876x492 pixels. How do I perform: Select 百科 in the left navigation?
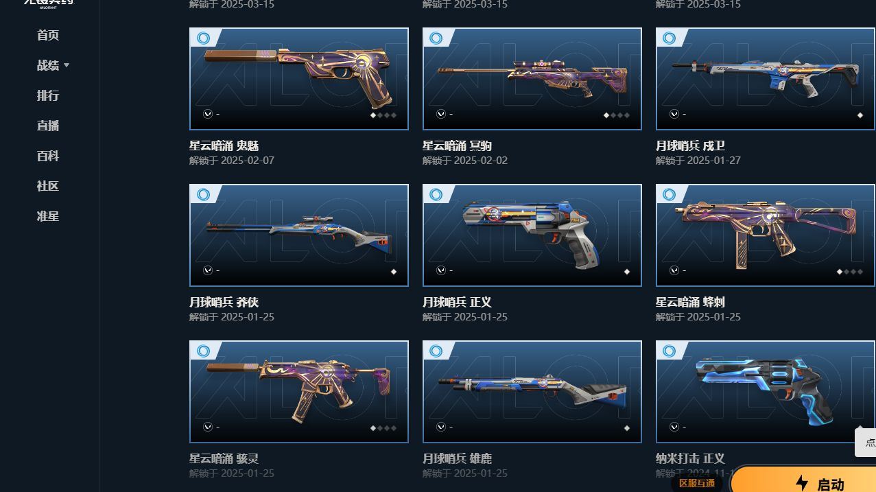coord(48,156)
